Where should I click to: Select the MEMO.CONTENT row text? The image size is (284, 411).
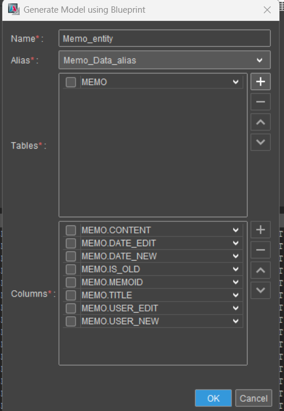(x=116, y=230)
